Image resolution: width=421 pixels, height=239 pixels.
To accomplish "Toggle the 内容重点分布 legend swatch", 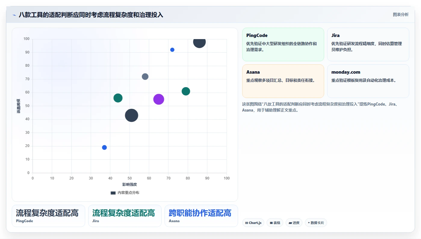I will click(x=113, y=193).
